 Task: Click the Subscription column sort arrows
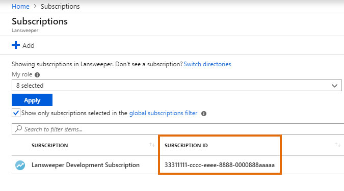click(152, 145)
